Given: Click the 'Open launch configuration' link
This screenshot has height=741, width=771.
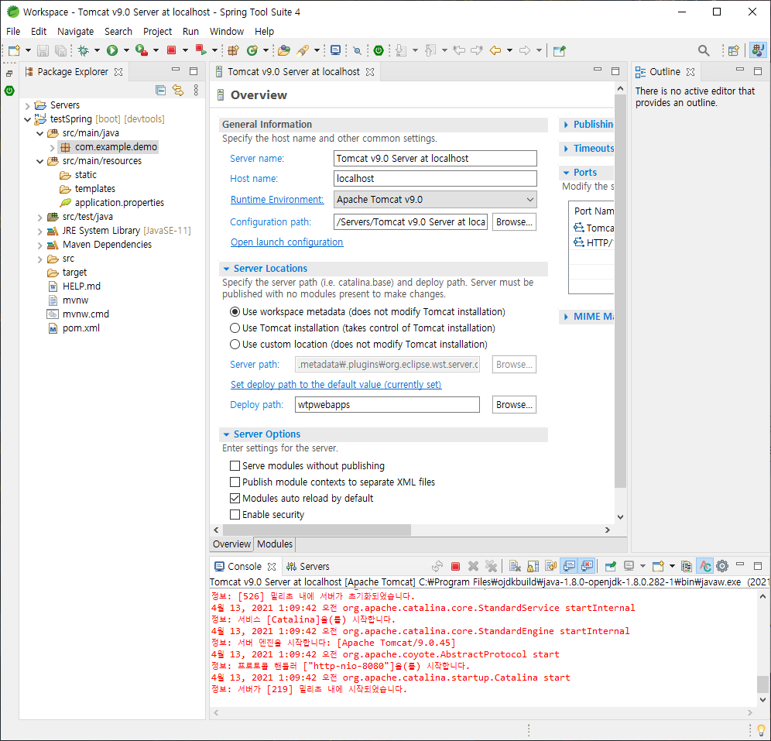Looking at the screenshot, I should [286, 242].
